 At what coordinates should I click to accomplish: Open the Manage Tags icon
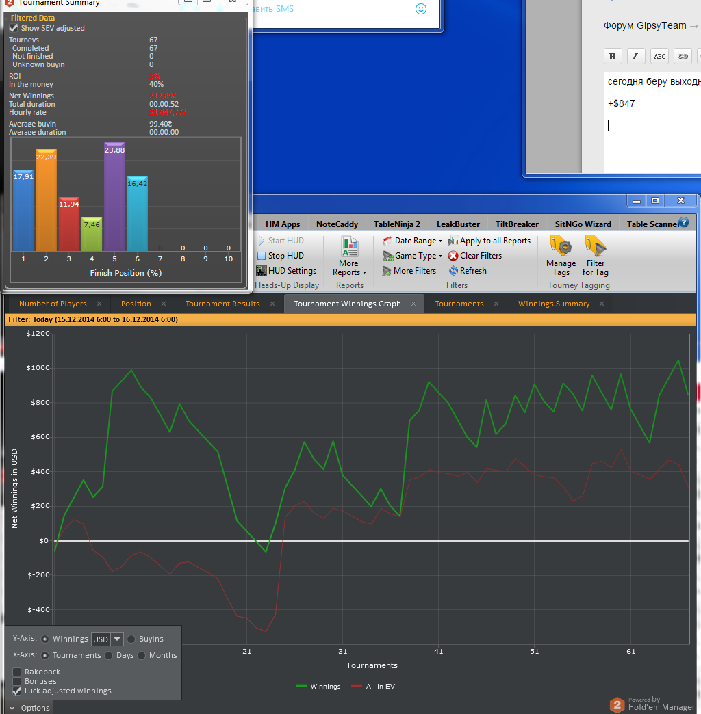(x=561, y=246)
